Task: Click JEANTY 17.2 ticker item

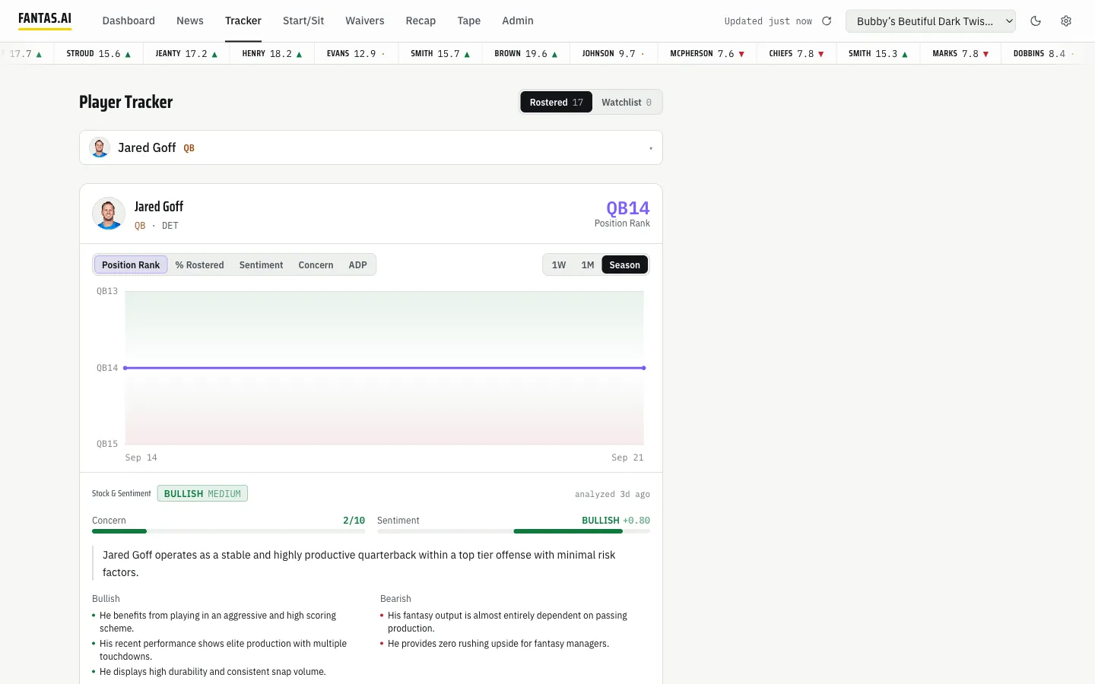Action: pyautogui.click(x=186, y=54)
